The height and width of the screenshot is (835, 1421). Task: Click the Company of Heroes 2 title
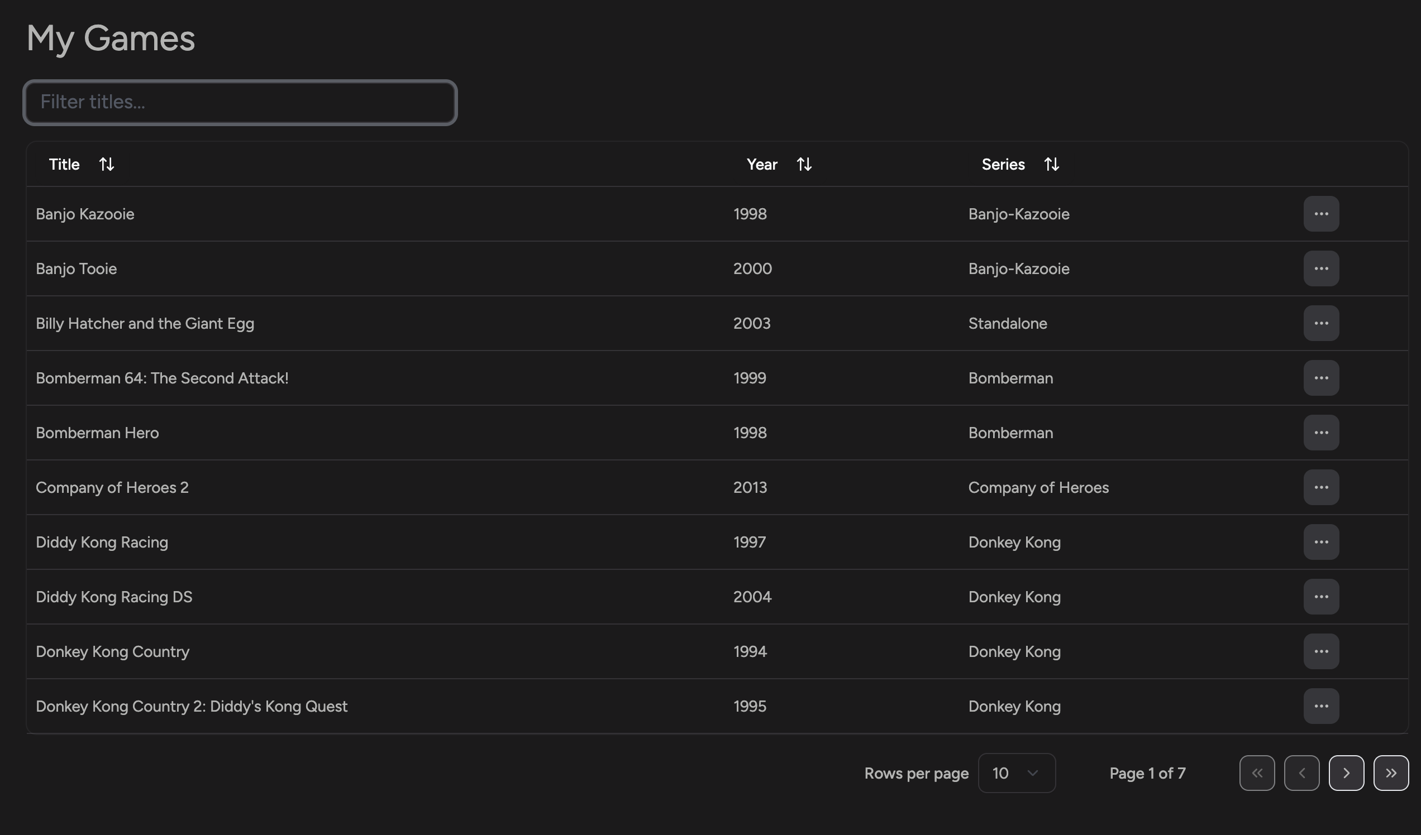pyautogui.click(x=112, y=487)
